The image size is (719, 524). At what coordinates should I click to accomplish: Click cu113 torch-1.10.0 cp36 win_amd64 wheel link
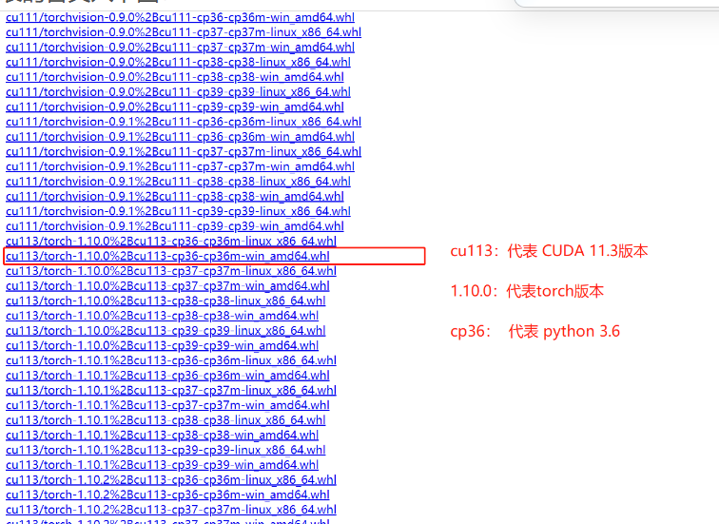coord(167,256)
